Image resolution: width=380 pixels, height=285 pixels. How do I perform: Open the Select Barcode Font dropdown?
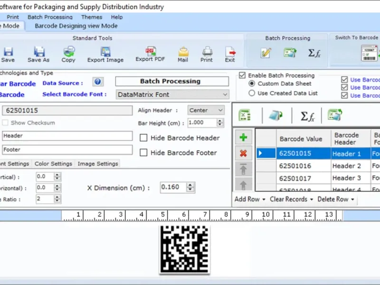point(172,95)
